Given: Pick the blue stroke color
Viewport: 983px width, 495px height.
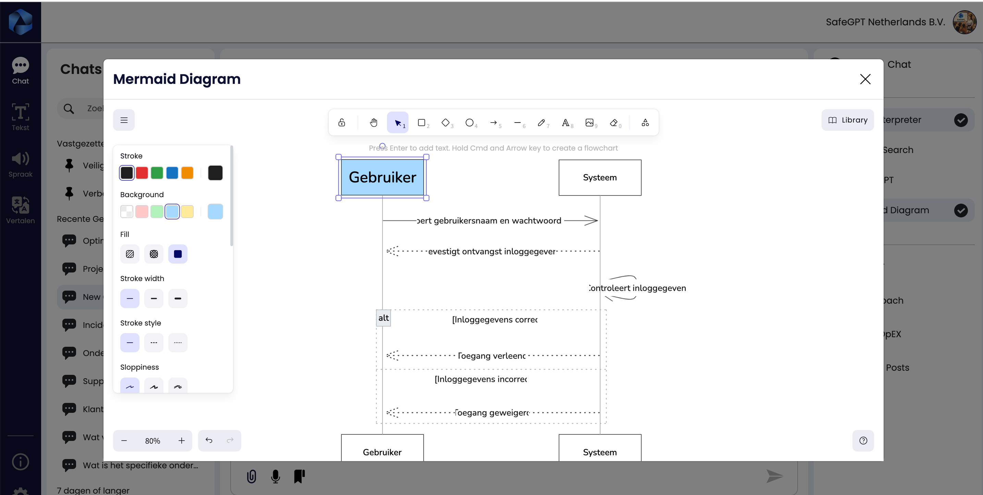Looking at the screenshot, I should (172, 173).
